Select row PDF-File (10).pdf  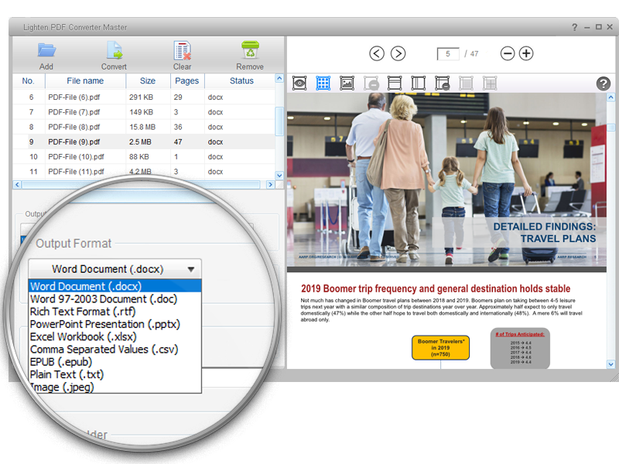tap(144, 157)
